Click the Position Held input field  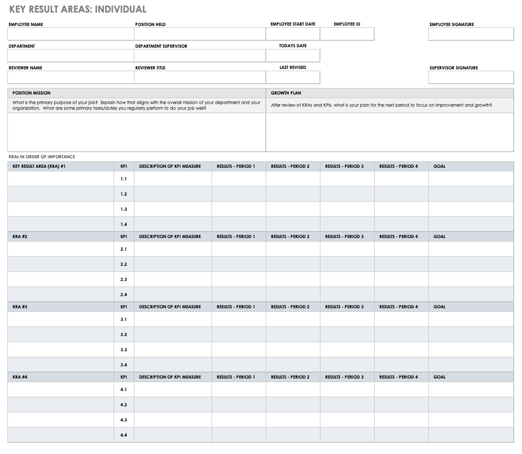(x=200, y=34)
